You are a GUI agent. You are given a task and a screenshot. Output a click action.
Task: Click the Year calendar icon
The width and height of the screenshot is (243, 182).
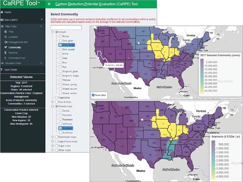pyautogui.click(x=6, y=32)
